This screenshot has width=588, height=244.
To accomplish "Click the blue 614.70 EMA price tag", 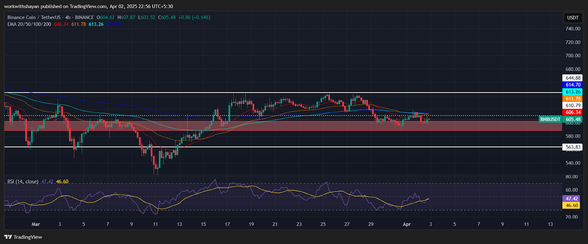I will 573,85.
